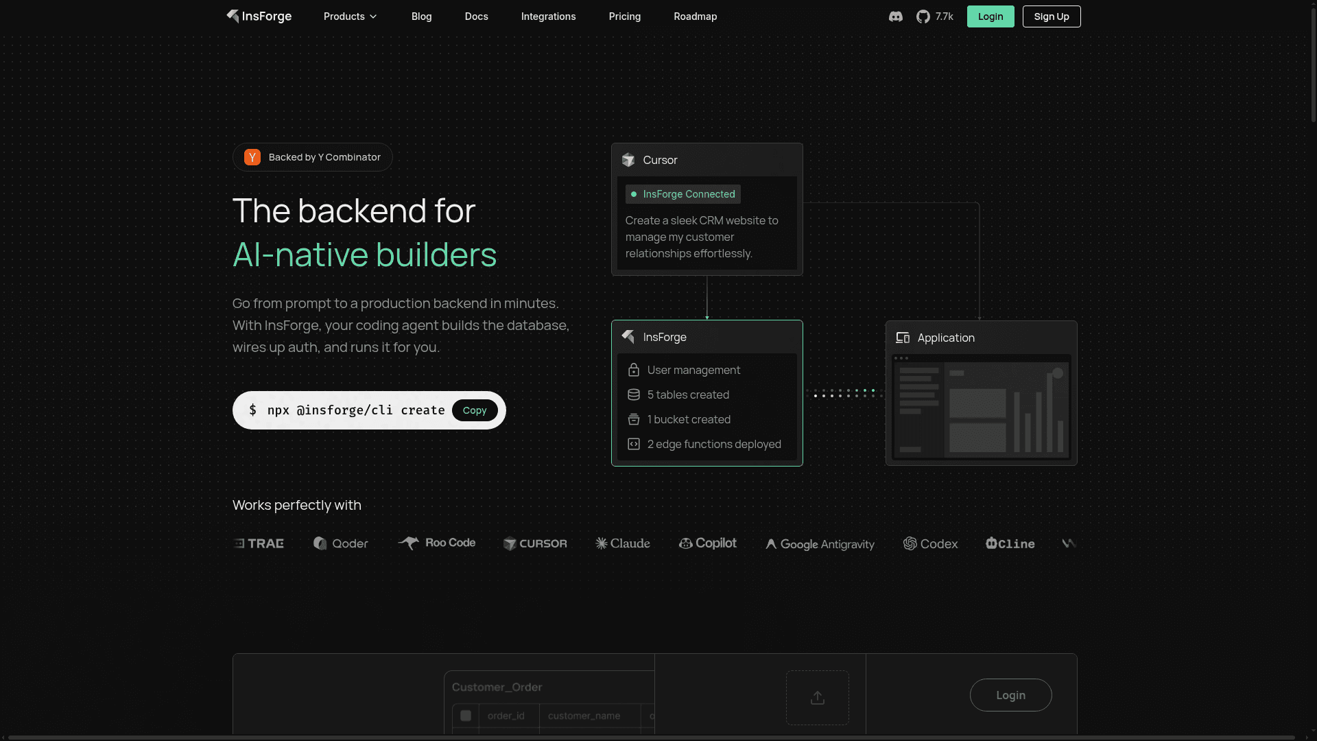Click the upload icon box
Image resolution: width=1317 pixels, height=741 pixels.
pyautogui.click(x=817, y=698)
